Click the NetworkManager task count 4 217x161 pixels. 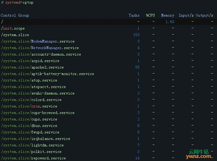click(x=138, y=48)
